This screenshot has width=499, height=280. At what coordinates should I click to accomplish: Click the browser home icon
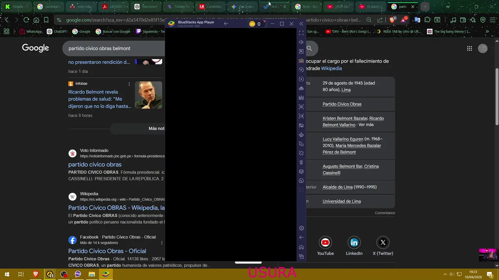point(36,20)
